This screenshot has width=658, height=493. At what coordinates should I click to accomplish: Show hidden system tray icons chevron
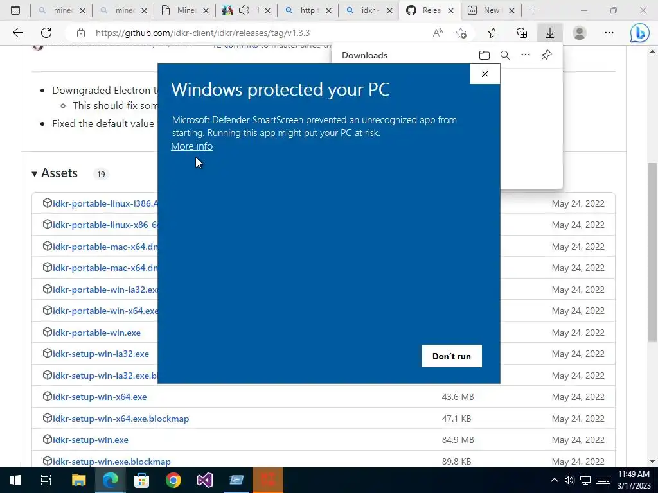[555, 480]
